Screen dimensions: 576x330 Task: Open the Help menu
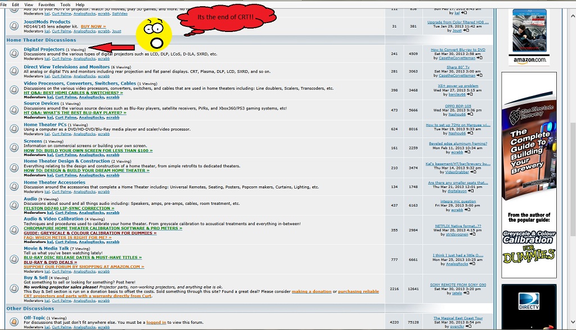click(80, 4)
